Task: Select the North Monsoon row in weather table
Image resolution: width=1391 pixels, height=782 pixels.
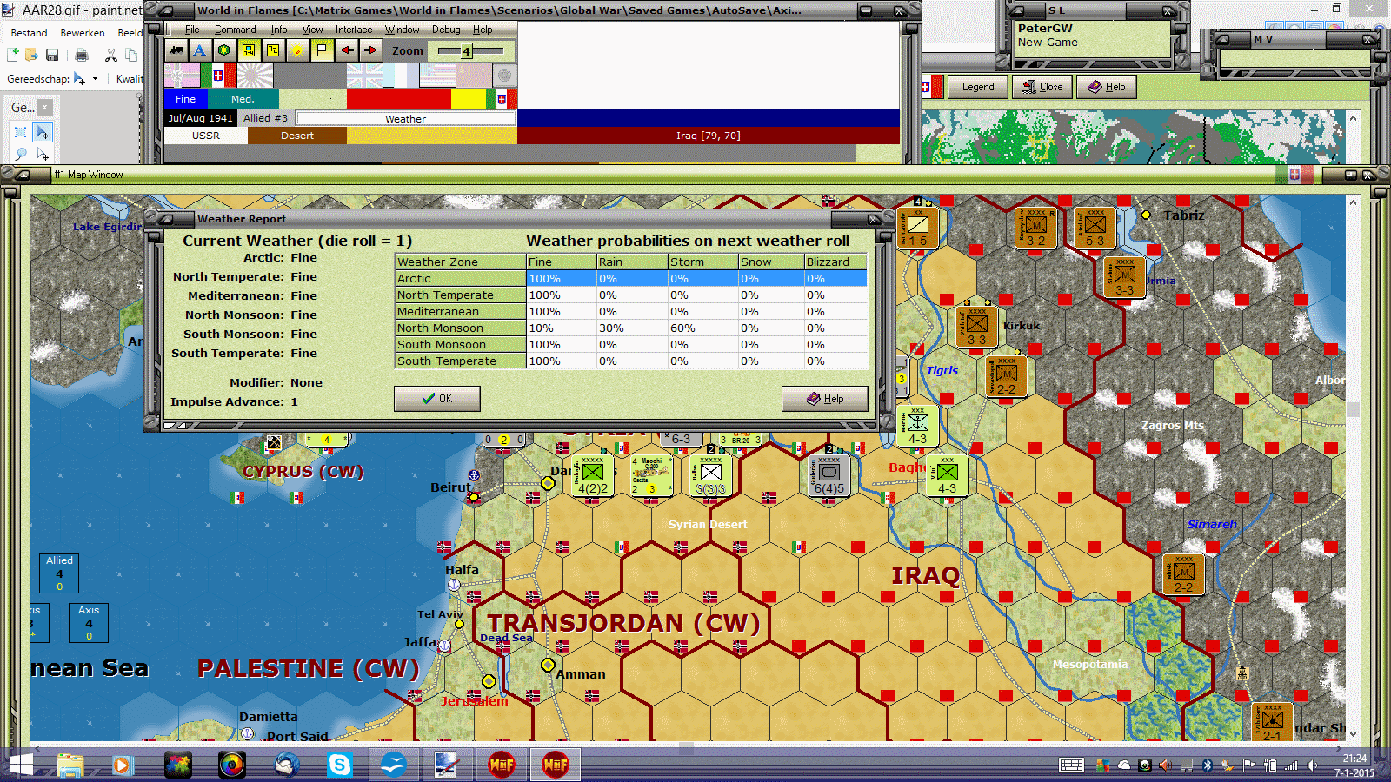Action: (x=631, y=328)
